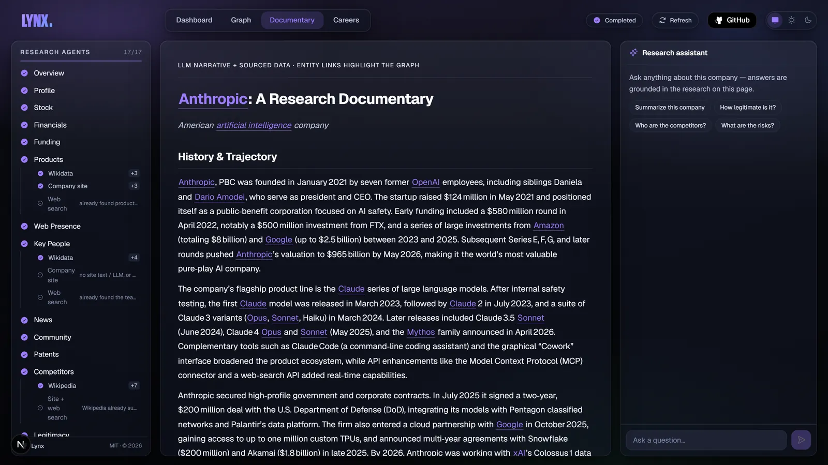Viewport: 828px width, 465px height.
Task: Click the Research assistant sparkle icon
Action: tap(633, 53)
